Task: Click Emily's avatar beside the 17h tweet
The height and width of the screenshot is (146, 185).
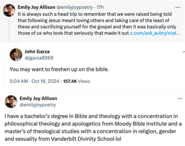Action: pyautogui.click(x=9, y=11)
